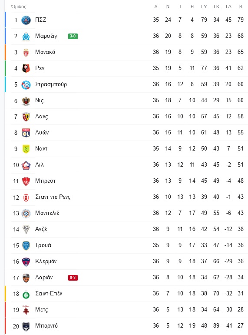Click the Rennes club badge
The image size is (248, 335).
26,68
